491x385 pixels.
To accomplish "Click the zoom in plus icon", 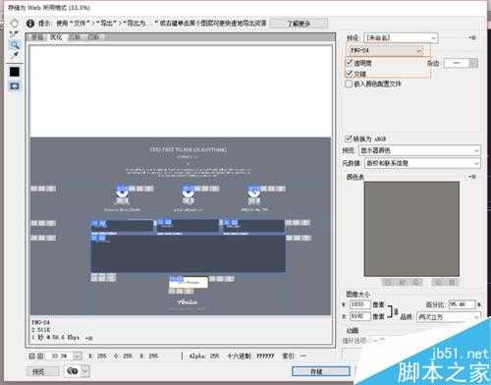I will 40,356.
